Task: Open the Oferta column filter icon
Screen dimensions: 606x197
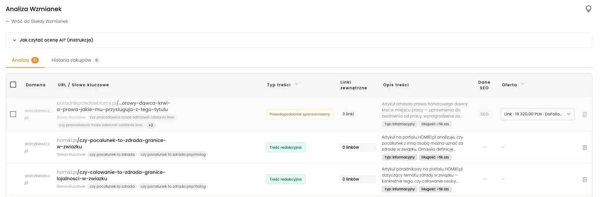Action: pyautogui.click(x=523, y=85)
